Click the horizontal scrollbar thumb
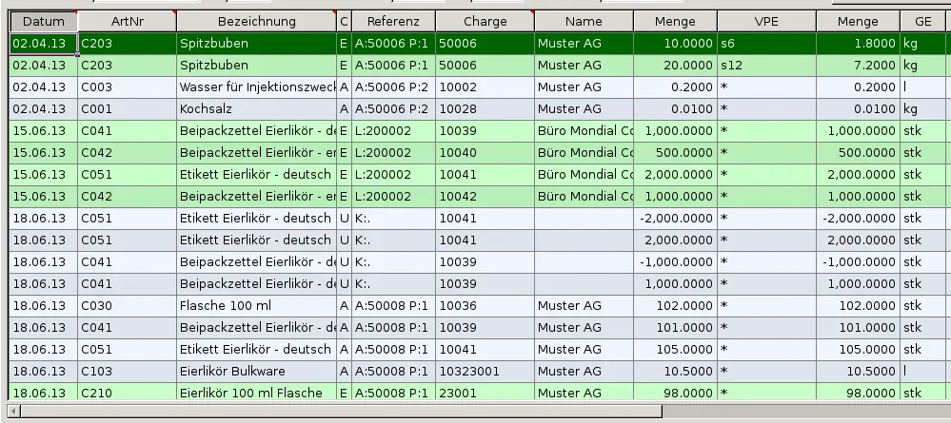Viewport: 951px width, 423px height. 341,412
